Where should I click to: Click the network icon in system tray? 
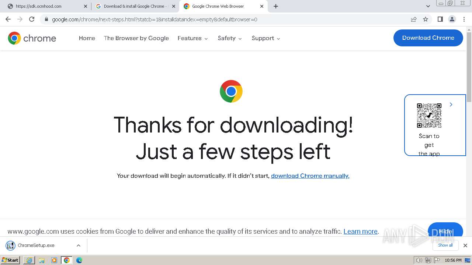(428, 260)
